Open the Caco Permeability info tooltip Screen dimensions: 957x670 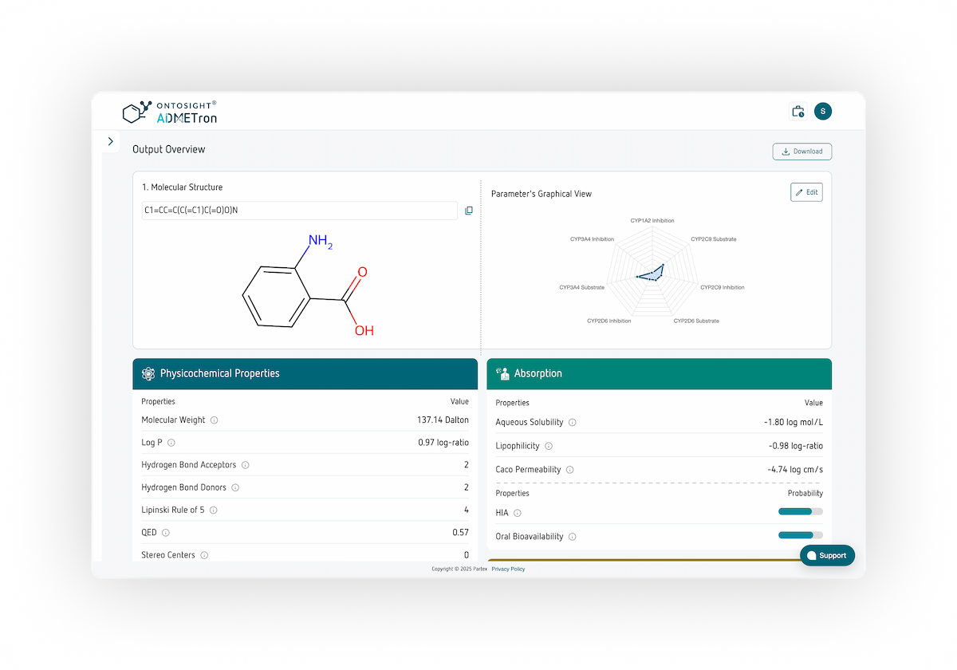(x=569, y=470)
